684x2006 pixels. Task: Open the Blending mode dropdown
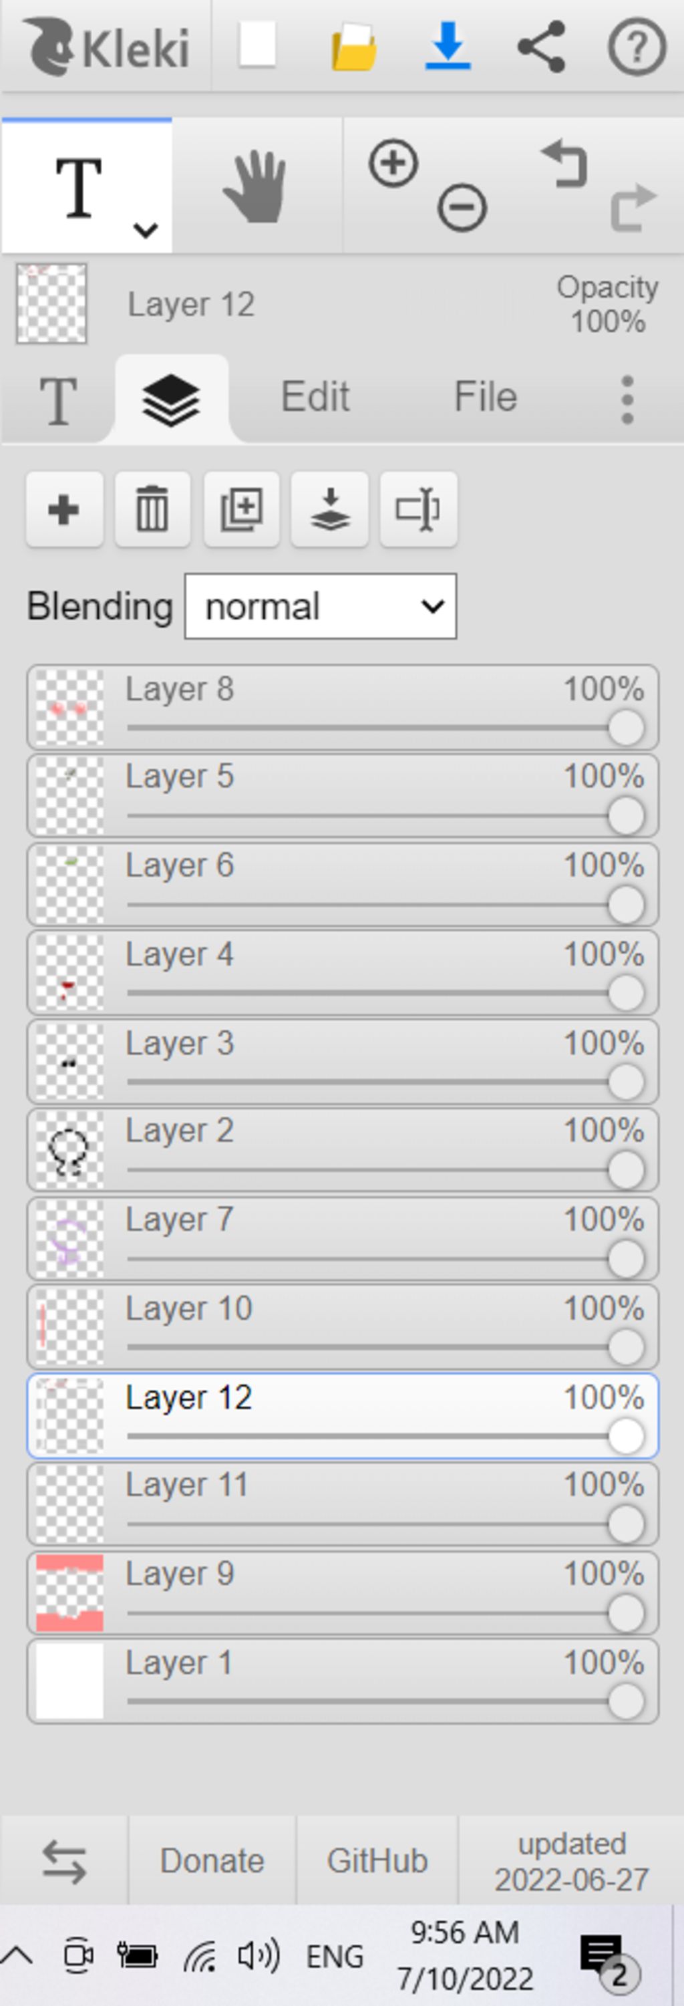point(321,607)
